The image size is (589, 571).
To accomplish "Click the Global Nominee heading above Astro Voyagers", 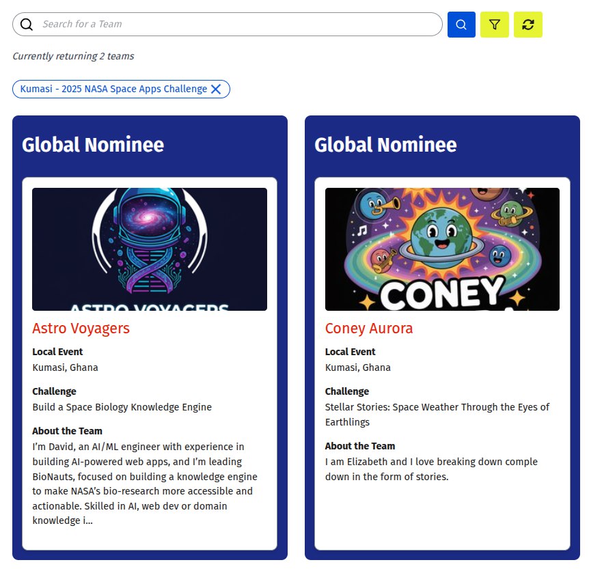I will click(93, 145).
